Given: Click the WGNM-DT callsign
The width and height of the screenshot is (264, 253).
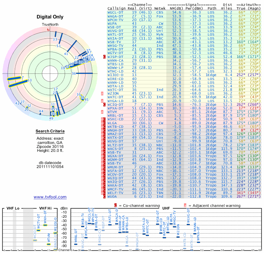Looking at the screenshot, I should tap(115, 159).
